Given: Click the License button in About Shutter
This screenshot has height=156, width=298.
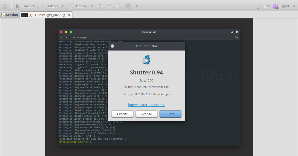Looking at the screenshot, I should (x=146, y=114).
